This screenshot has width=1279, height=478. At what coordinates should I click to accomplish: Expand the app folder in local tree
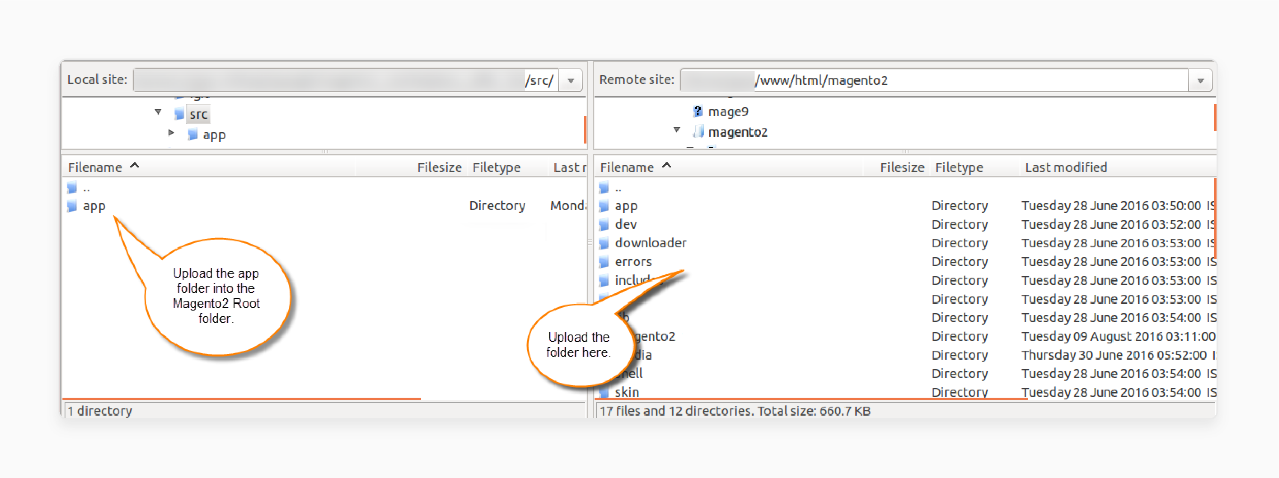(x=171, y=132)
